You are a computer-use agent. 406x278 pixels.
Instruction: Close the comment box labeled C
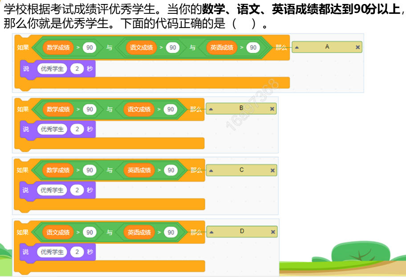[x=272, y=170]
